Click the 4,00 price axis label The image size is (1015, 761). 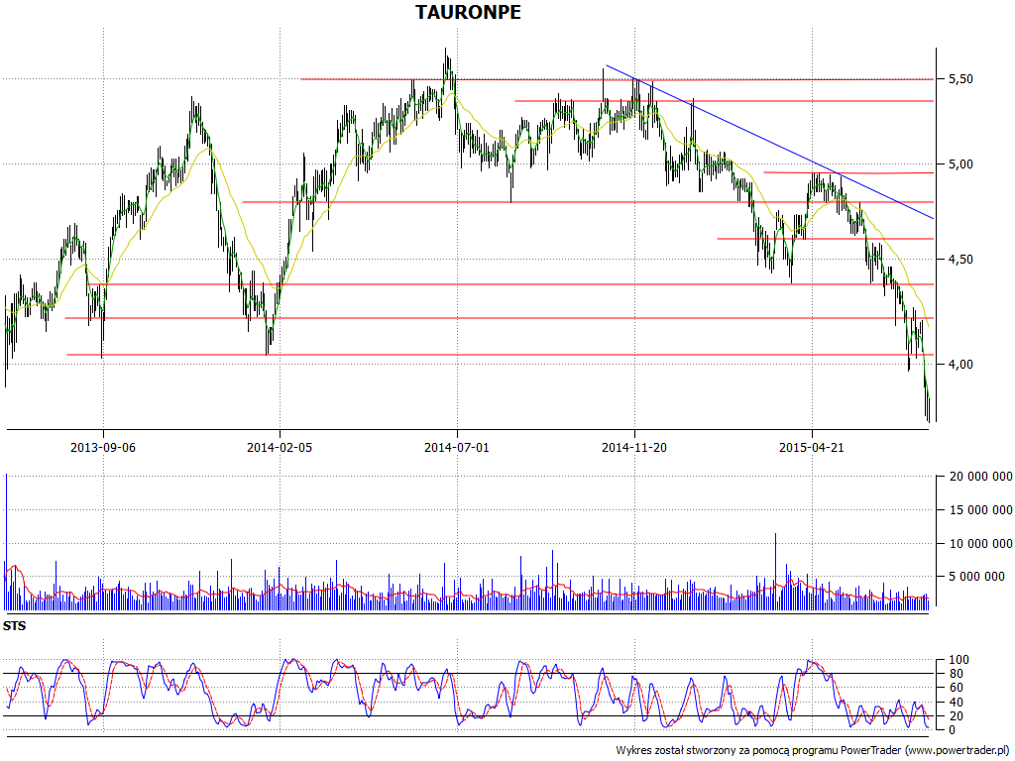[x=960, y=365]
